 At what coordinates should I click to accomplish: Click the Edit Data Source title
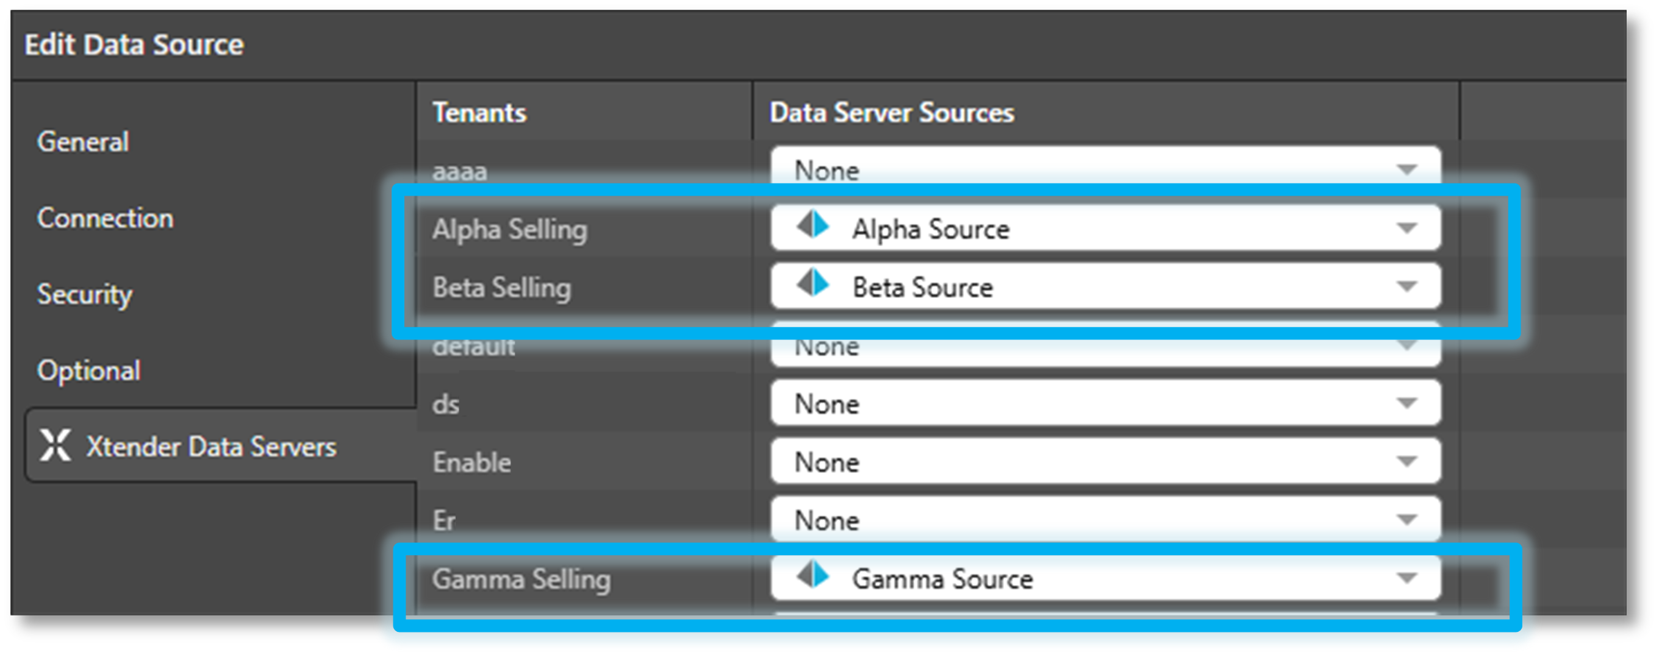[134, 44]
